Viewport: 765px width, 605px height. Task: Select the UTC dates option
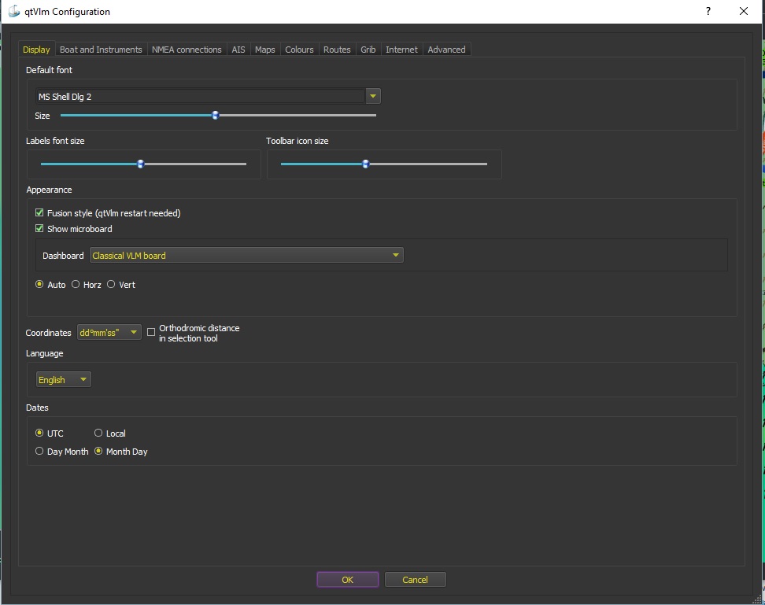[39, 433]
